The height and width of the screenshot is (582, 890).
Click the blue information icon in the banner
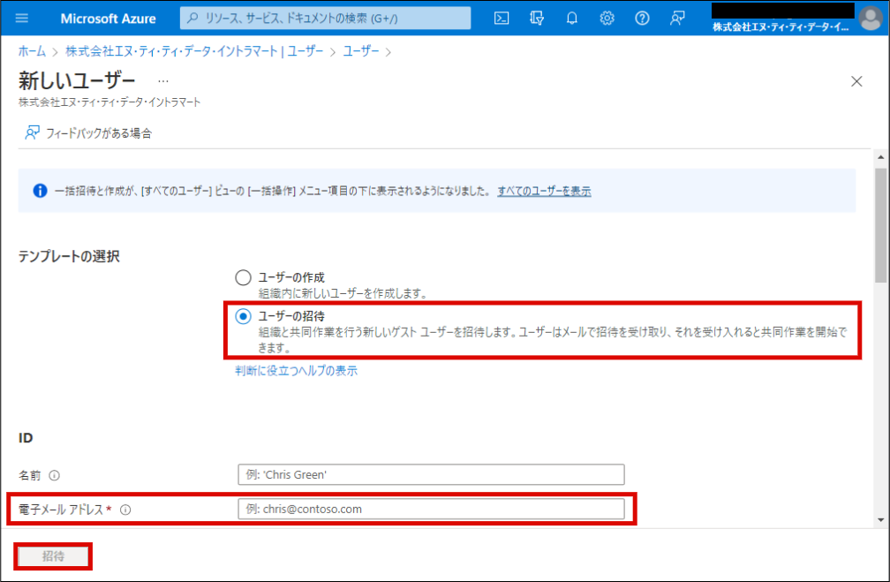40,191
